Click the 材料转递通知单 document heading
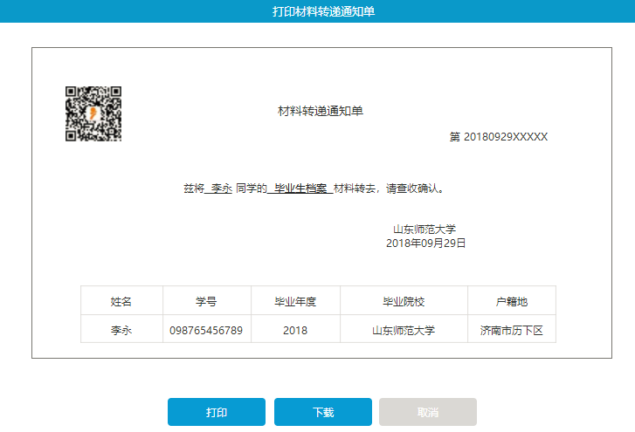Viewport: 635px width, 432px height. pos(320,111)
